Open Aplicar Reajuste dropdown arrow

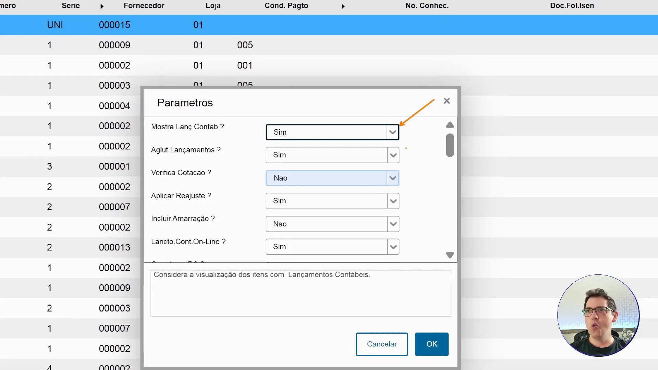click(x=393, y=201)
